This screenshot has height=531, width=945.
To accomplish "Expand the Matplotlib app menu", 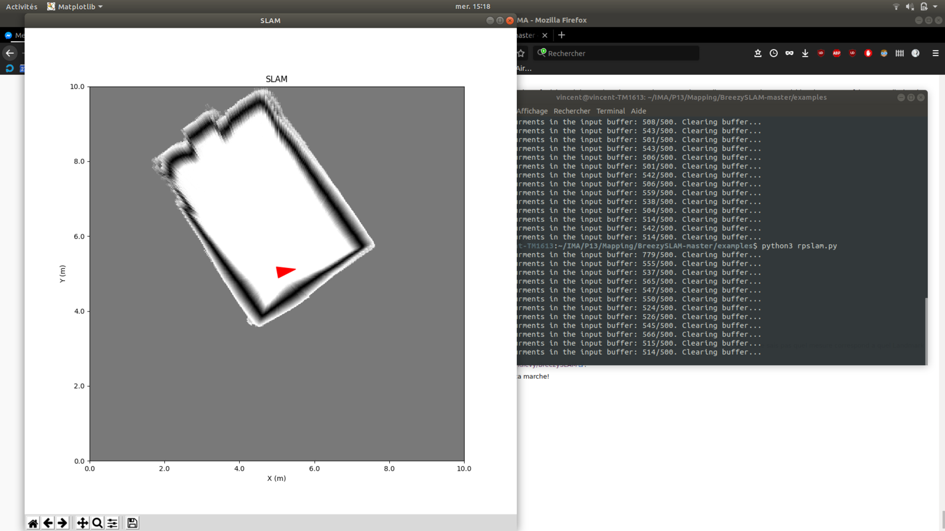I will click(75, 6).
